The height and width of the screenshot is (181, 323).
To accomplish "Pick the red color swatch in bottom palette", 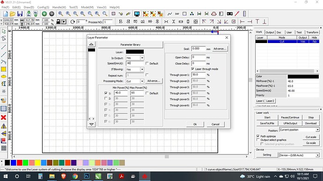I will pyautogui.click(x=20, y=163).
